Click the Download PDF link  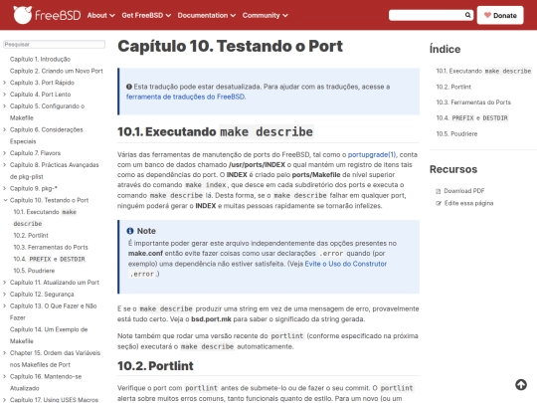[464, 191]
